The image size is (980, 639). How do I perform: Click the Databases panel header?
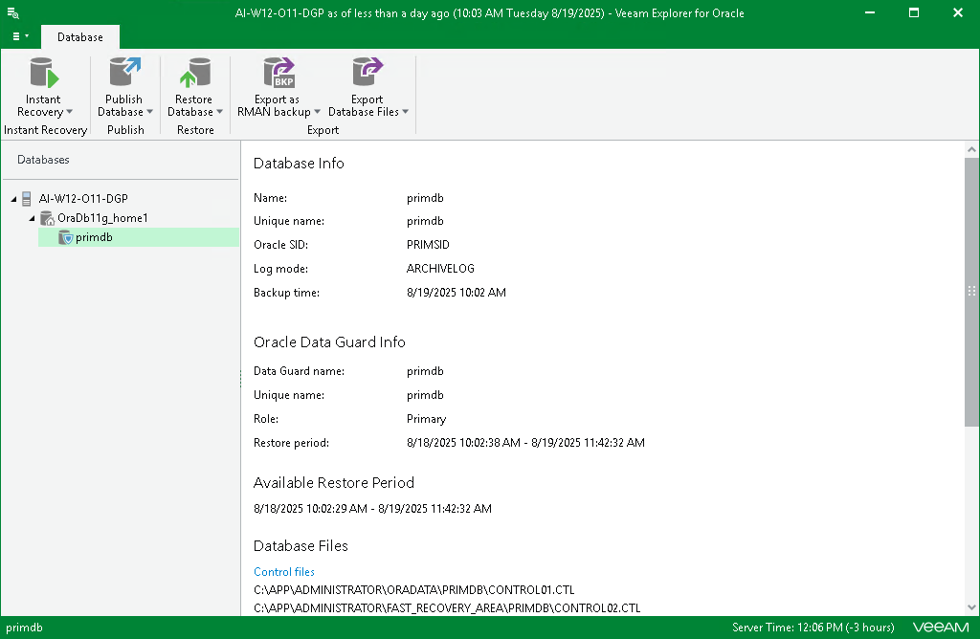[43, 160]
